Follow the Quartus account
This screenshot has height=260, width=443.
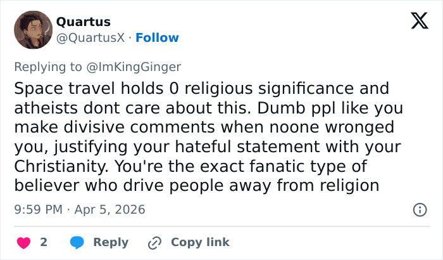[x=157, y=38]
